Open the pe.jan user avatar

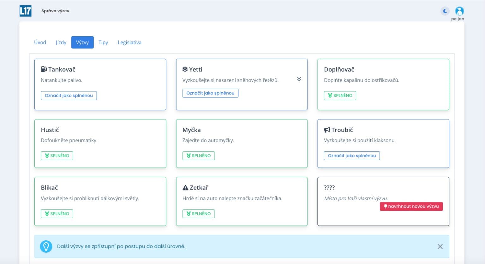coord(459,11)
